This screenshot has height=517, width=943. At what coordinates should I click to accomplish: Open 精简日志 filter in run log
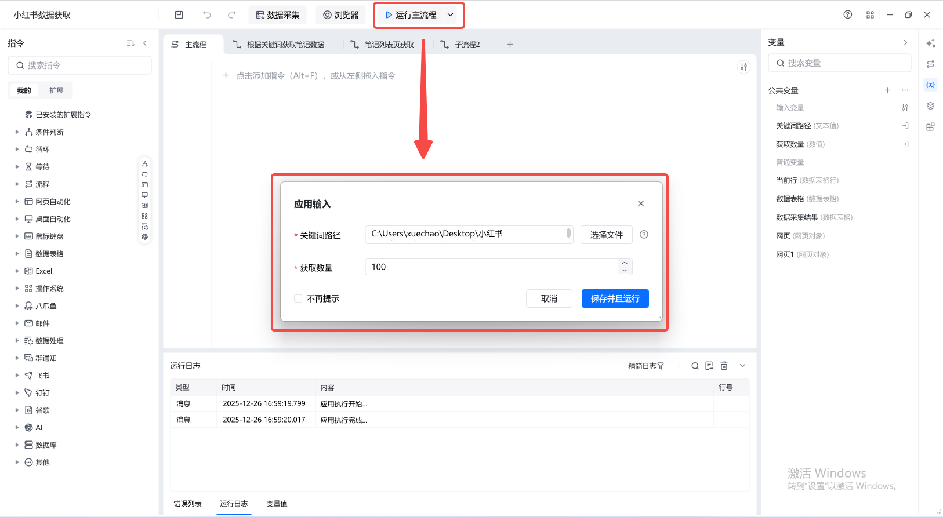[x=646, y=366]
